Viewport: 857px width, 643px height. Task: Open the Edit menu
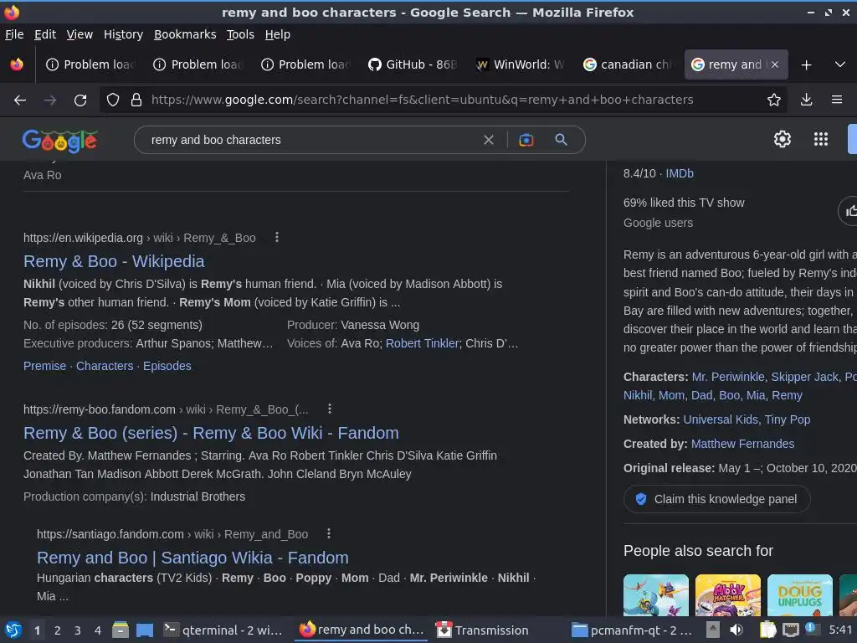point(45,34)
